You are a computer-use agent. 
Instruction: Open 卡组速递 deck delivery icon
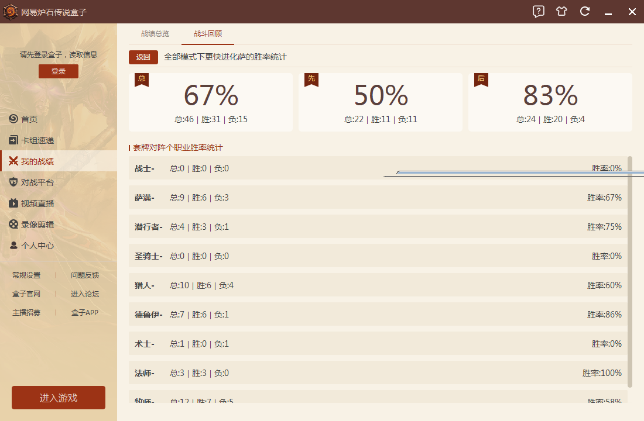(x=13, y=140)
